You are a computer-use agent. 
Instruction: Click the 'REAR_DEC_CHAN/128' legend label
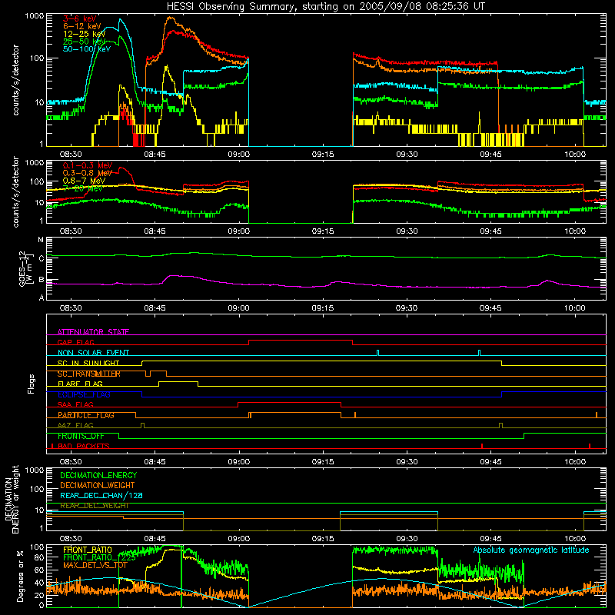101,495
